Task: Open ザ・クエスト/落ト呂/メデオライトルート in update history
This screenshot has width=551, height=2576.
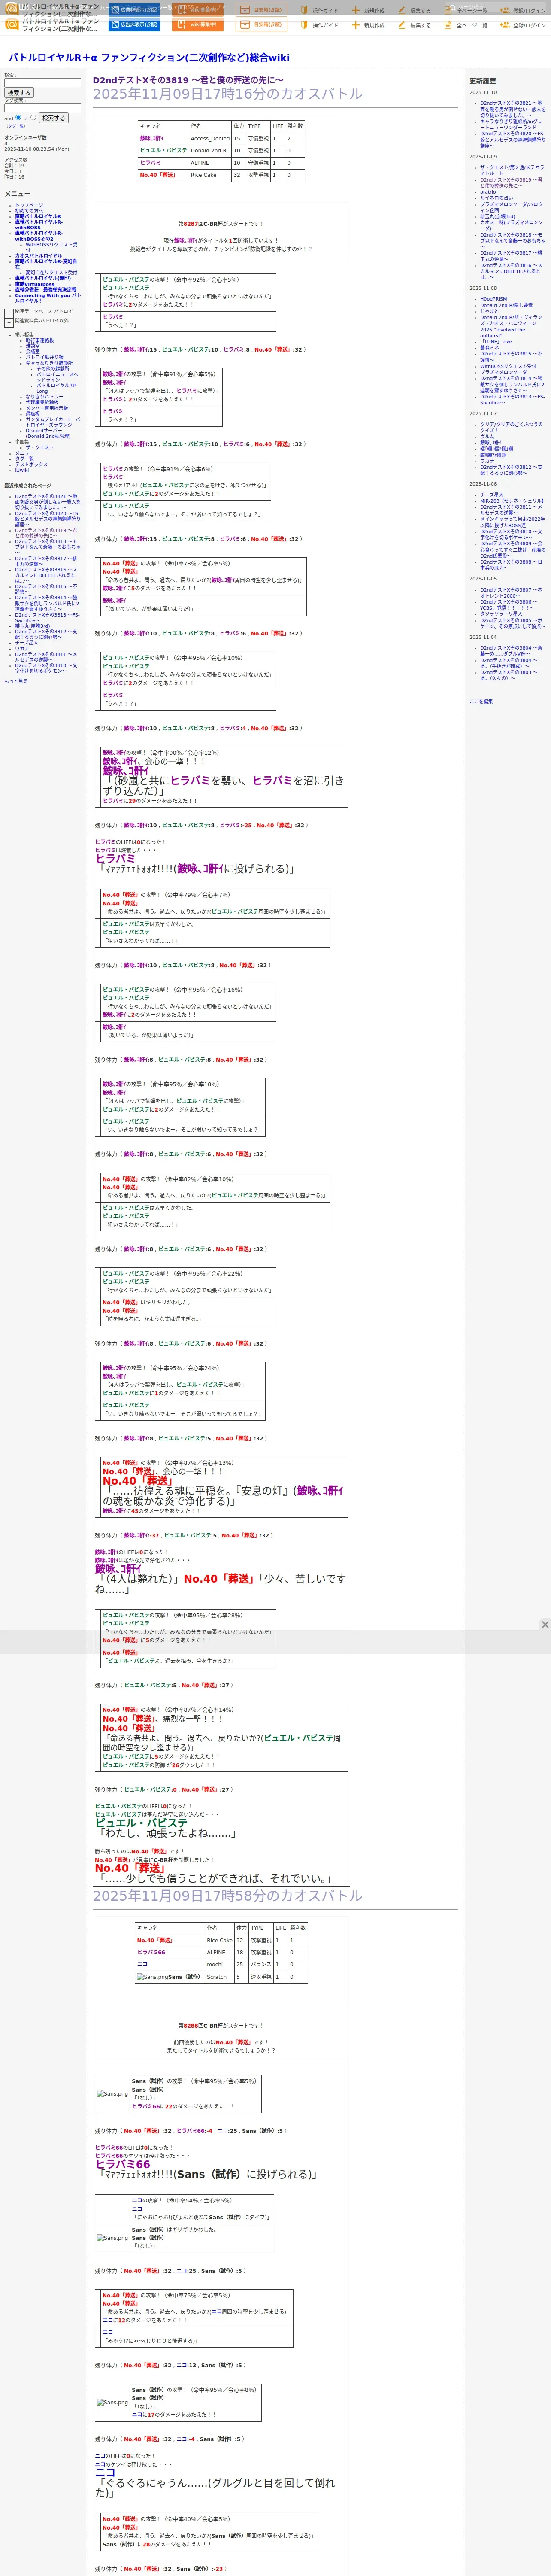Action: tap(512, 170)
